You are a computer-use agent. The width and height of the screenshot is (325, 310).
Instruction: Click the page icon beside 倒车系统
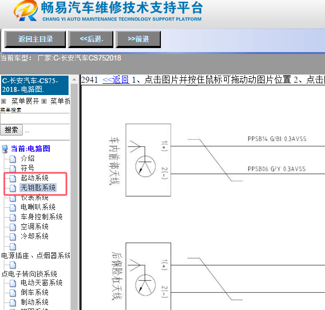[12, 293]
